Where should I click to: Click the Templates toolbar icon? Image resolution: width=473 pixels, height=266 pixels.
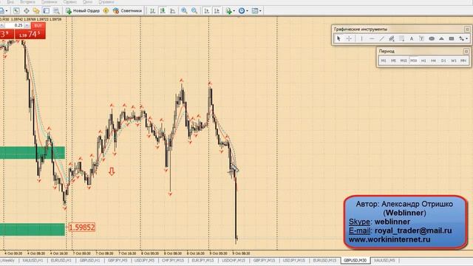point(255,11)
